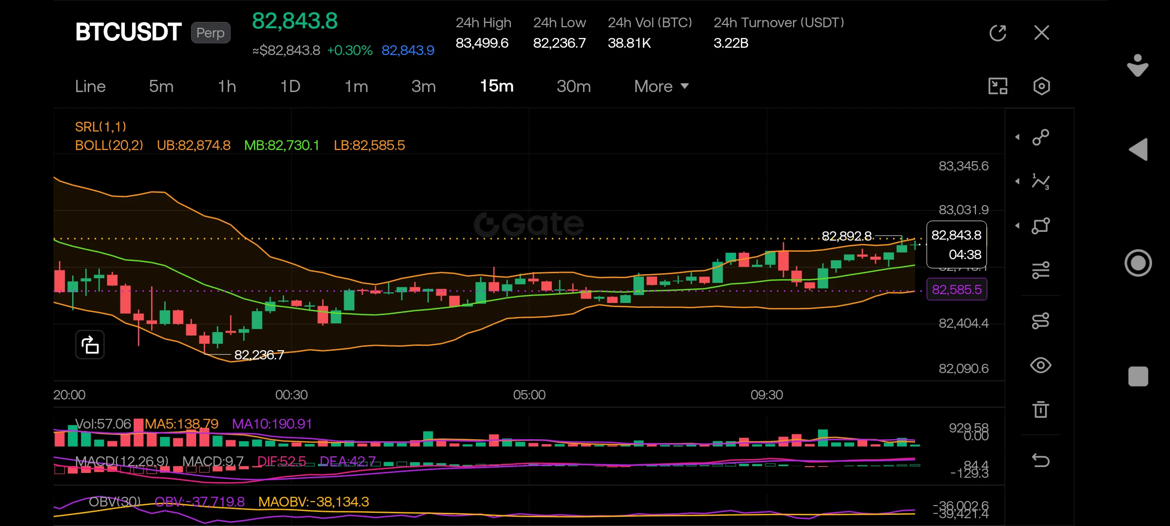Select the wave pattern drawing tool
The height and width of the screenshot is (526, 1170).
(1041, 182)
